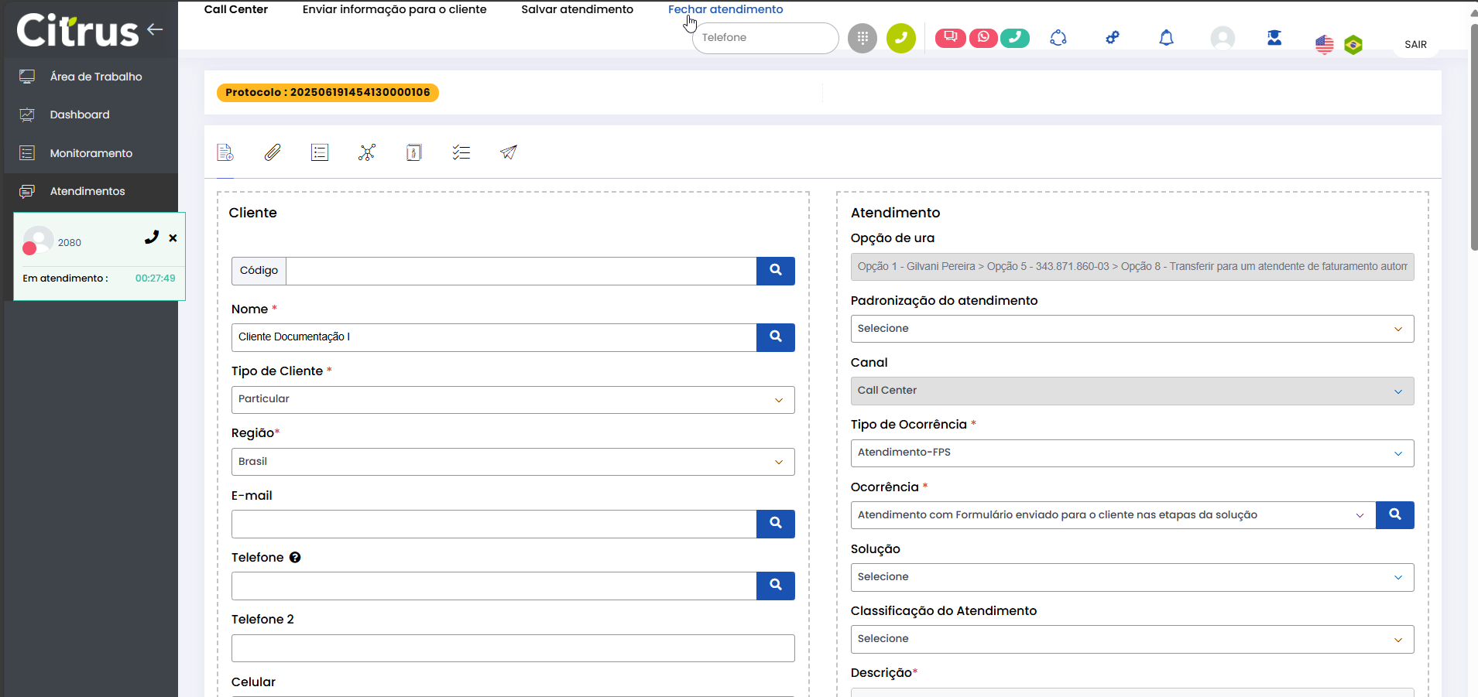Open the gray dial pad keypad
This screenshot has width=1478, height=697.
(862, 38)
